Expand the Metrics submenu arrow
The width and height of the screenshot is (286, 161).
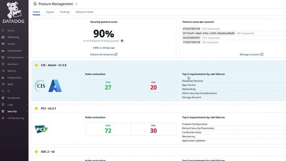[27, 71]
